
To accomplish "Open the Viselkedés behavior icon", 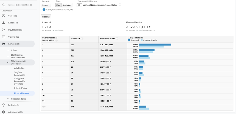I will point(4,37).
